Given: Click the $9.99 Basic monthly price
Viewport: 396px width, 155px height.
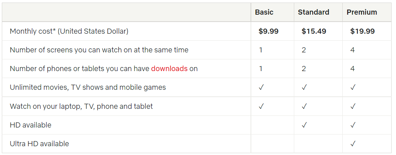Looking at the screenshot, I should pyautogui.click(x=269, y=31).
